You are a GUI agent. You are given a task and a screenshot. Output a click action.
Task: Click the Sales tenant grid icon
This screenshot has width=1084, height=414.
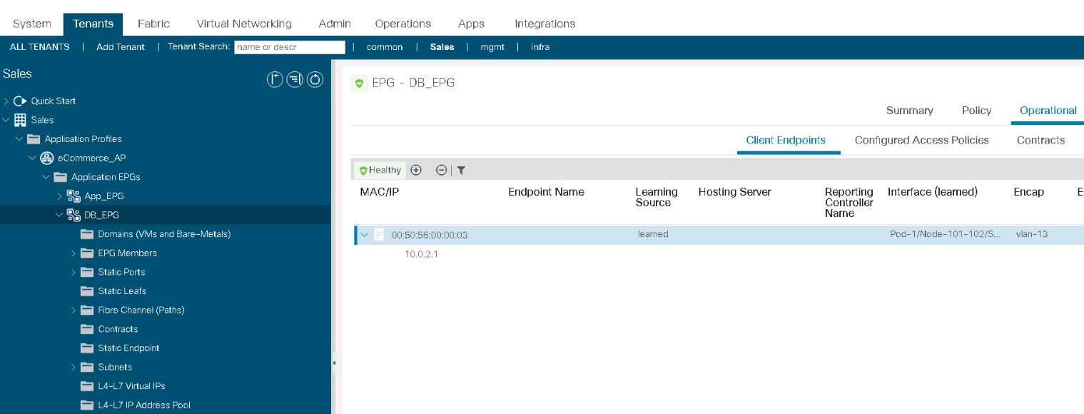(x=20, y=120)
